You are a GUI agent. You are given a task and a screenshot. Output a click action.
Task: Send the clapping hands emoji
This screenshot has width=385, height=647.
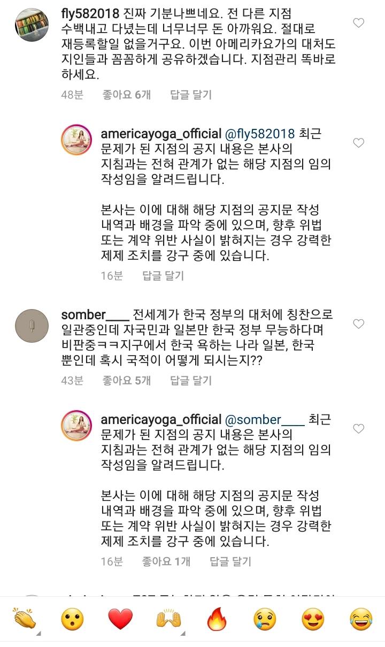(25, 619)
